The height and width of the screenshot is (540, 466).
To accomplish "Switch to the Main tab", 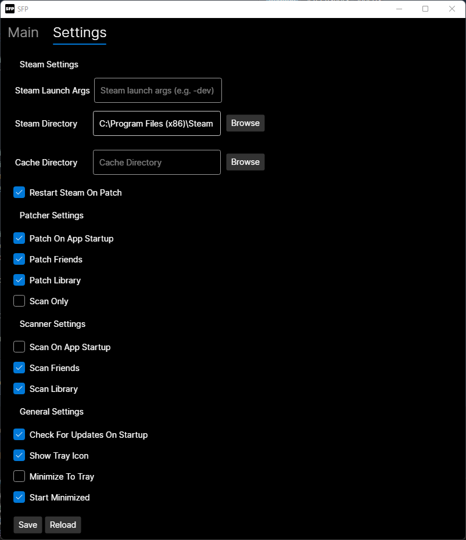I will [23, 33].
